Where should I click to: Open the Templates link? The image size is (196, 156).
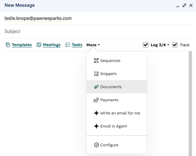(22, 45)
